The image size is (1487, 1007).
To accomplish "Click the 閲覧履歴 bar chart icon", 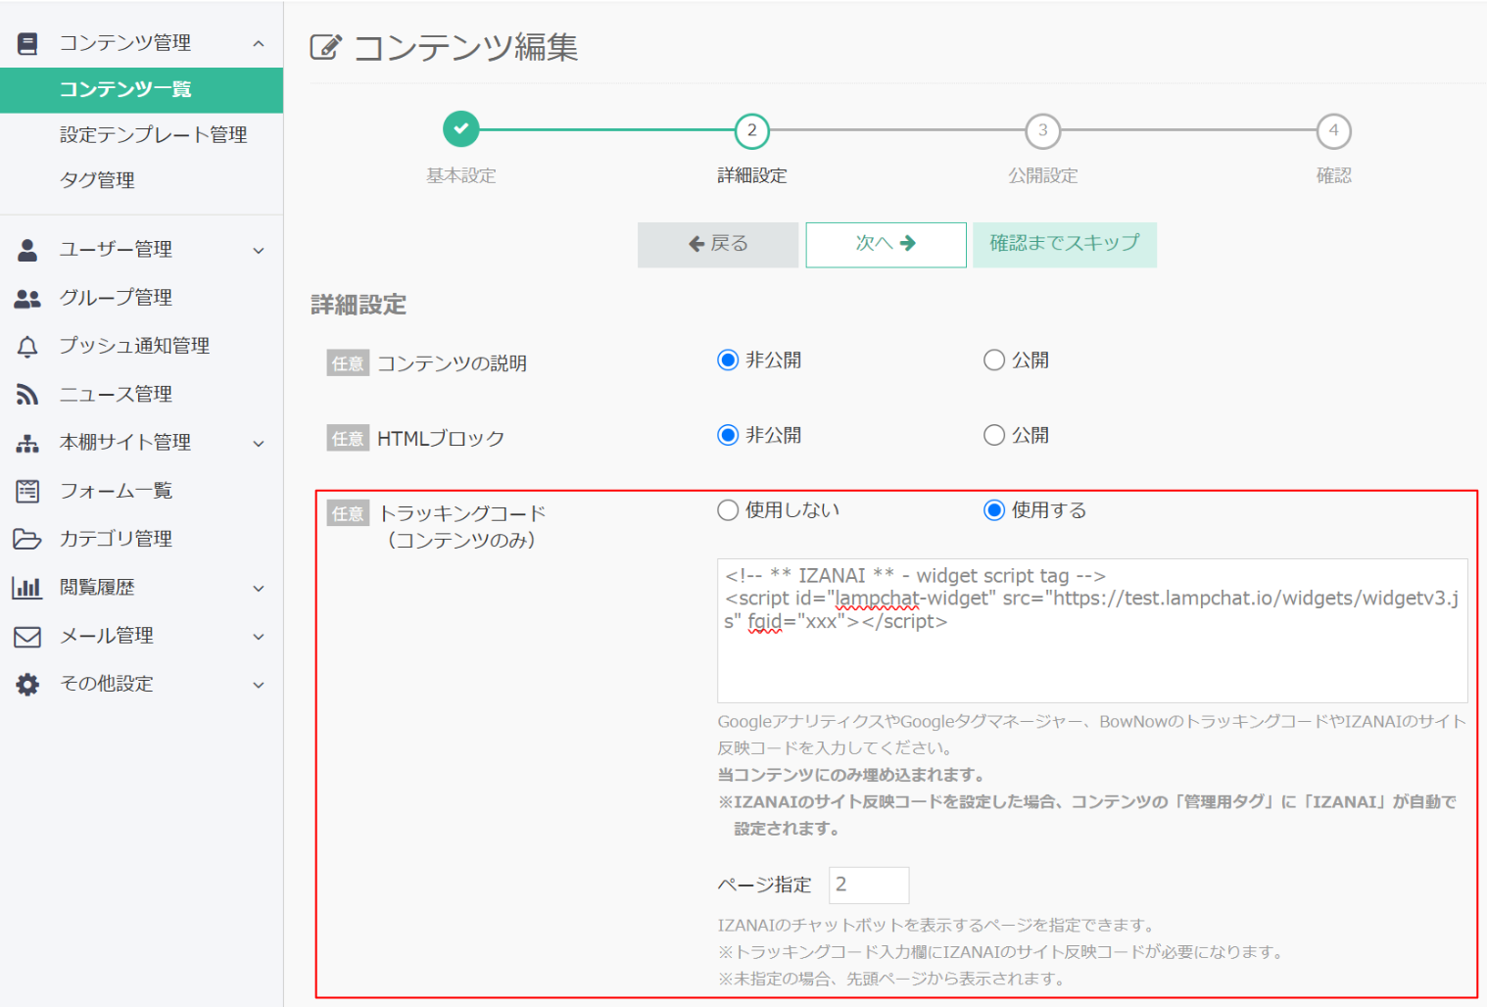I will 27,588.
